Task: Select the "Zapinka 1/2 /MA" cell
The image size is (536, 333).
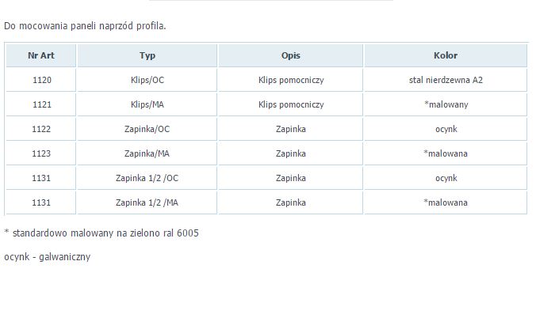Action: (147, 202)
